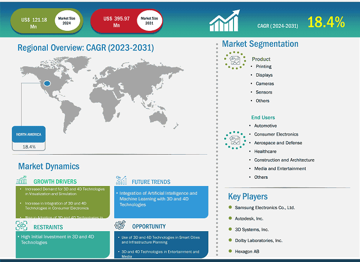Click the End Users dotted circle icon
The height and width of the screenshot is (262, 360).
tap(235, 140)
